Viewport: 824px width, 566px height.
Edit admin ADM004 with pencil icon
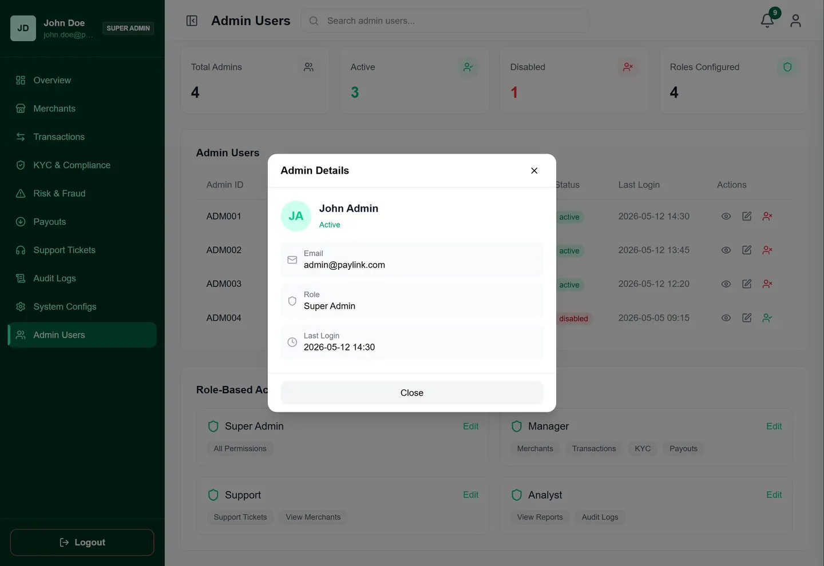click(x=747, y=318)
